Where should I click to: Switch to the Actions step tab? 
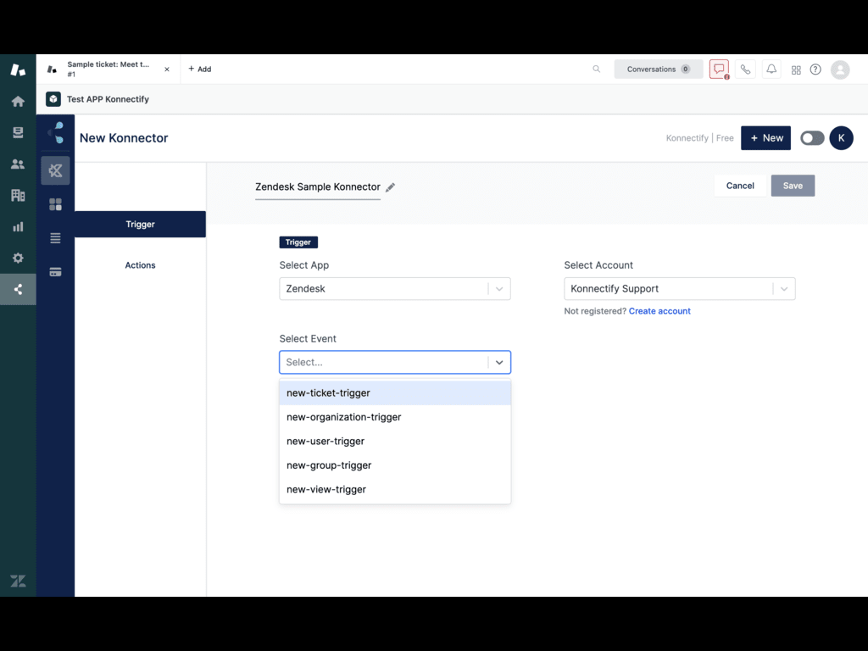(140, 265)
